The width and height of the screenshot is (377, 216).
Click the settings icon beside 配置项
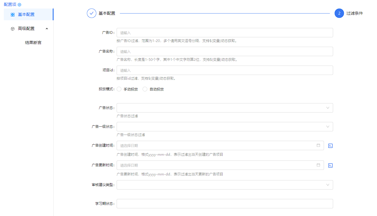19,5
